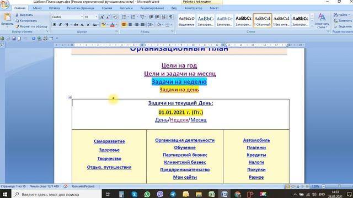Click the Office button
This screenshot has height=198, width=353.
click(x=4, y=4)
